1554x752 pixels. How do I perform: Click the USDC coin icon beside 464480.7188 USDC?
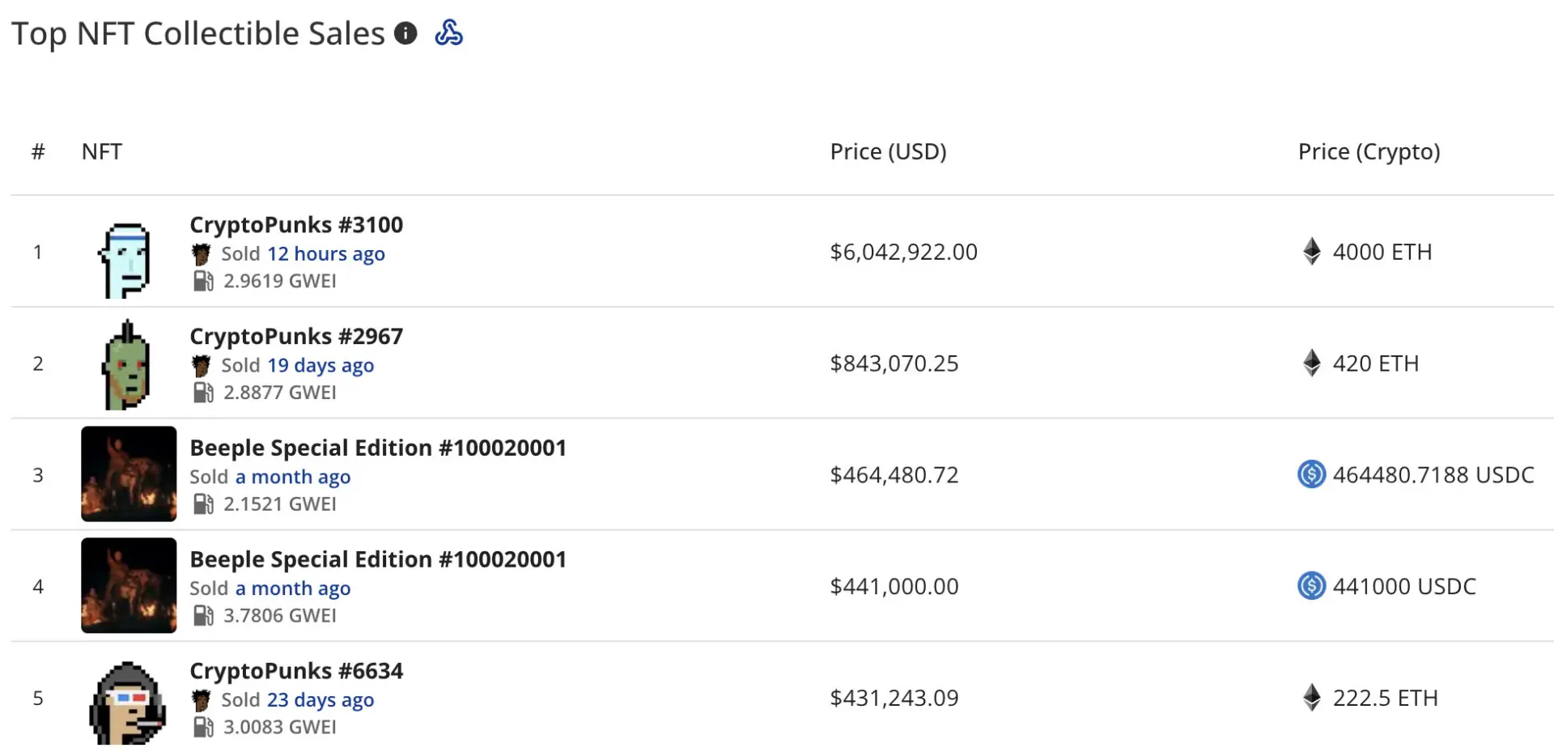point(1311,474)
